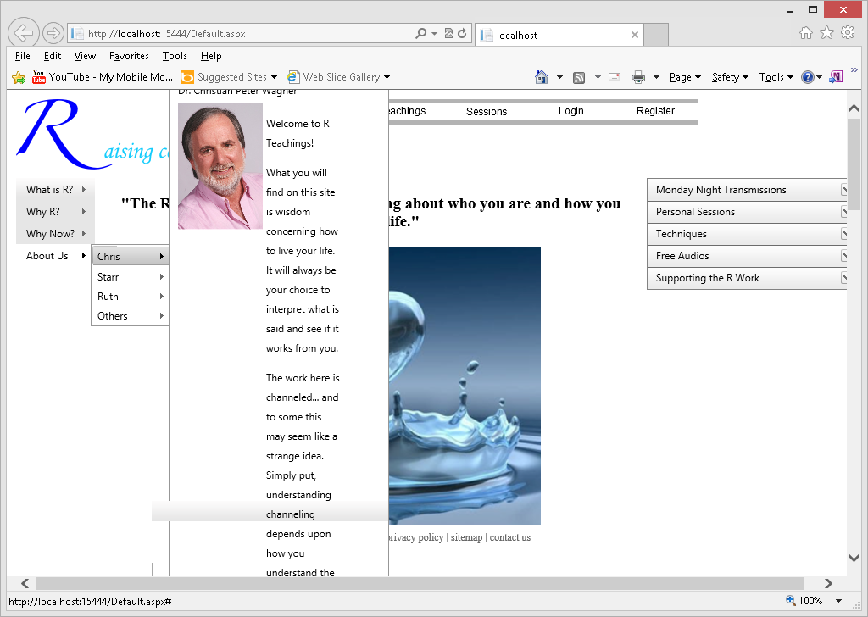Click the OneNote linked notes icon

coord(836,77)
